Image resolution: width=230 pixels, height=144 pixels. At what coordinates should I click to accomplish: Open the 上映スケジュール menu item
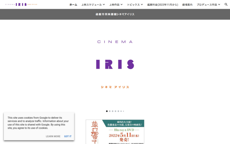coord(92,5)
